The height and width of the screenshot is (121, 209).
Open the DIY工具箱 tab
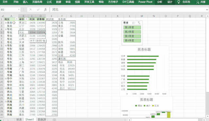coord(128,2)
